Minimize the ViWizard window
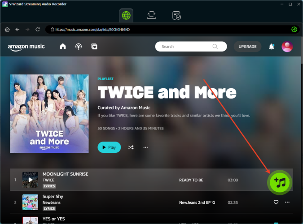 282,4
